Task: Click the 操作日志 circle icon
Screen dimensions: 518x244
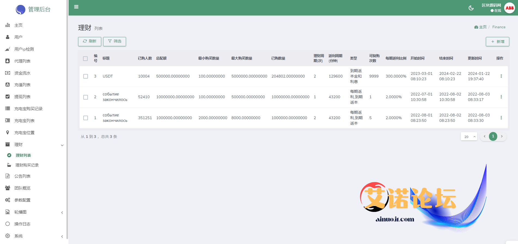Action: [x=8, y=224]
